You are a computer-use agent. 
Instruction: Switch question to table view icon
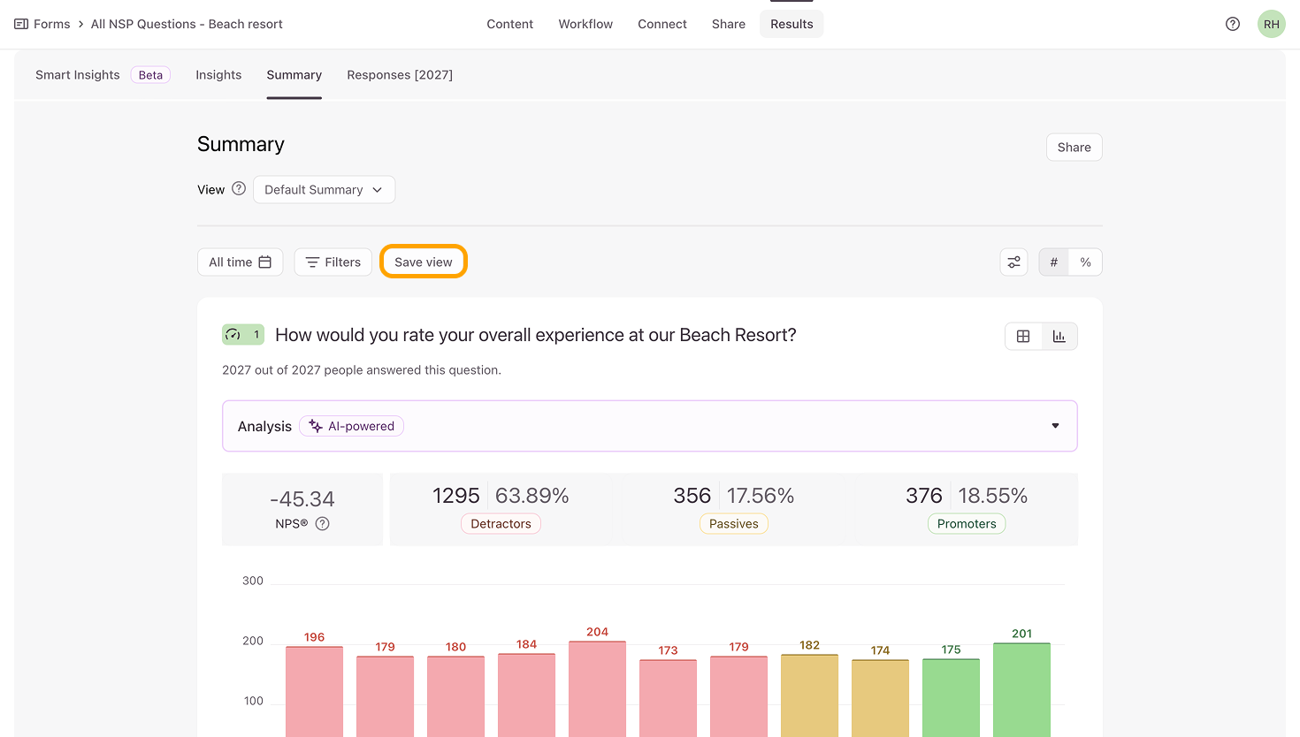(x=1023, y=337)
